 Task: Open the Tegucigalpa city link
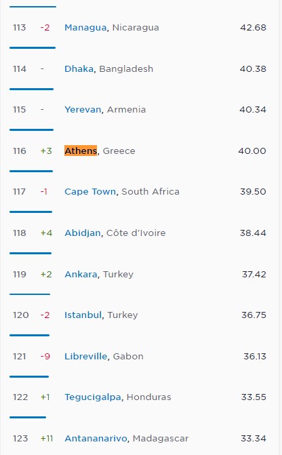93,397
